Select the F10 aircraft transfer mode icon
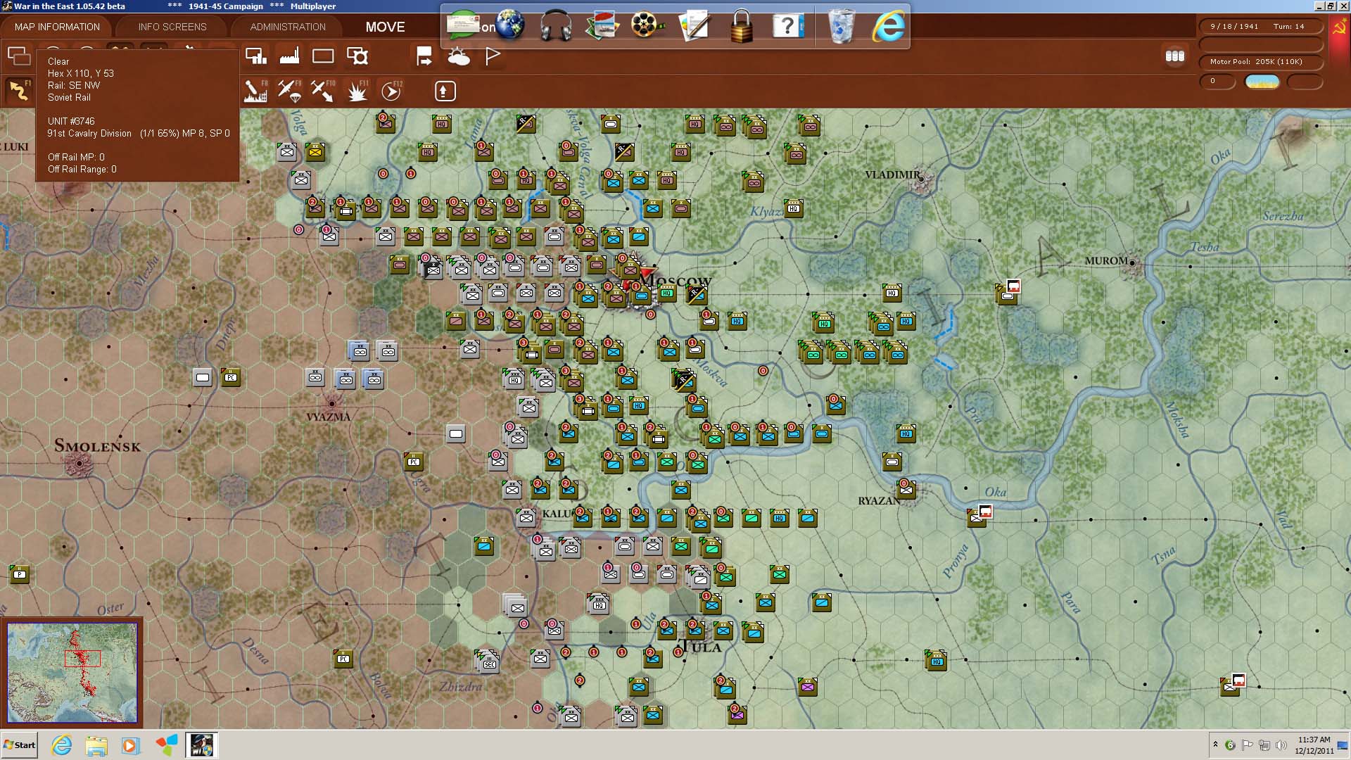The height and width of the screenshot is (760, 1351). coord(323,91)
